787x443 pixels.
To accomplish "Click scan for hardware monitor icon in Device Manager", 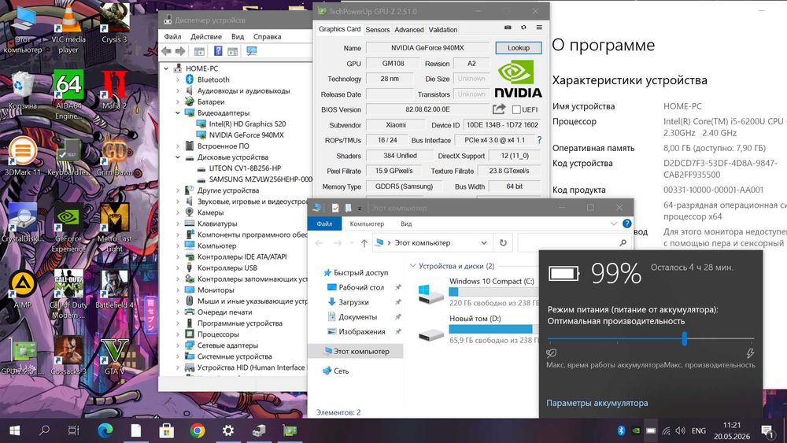I will 252,51.
